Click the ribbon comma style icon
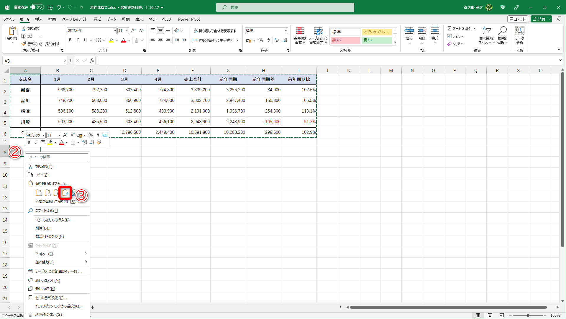 tap(268, 40)
